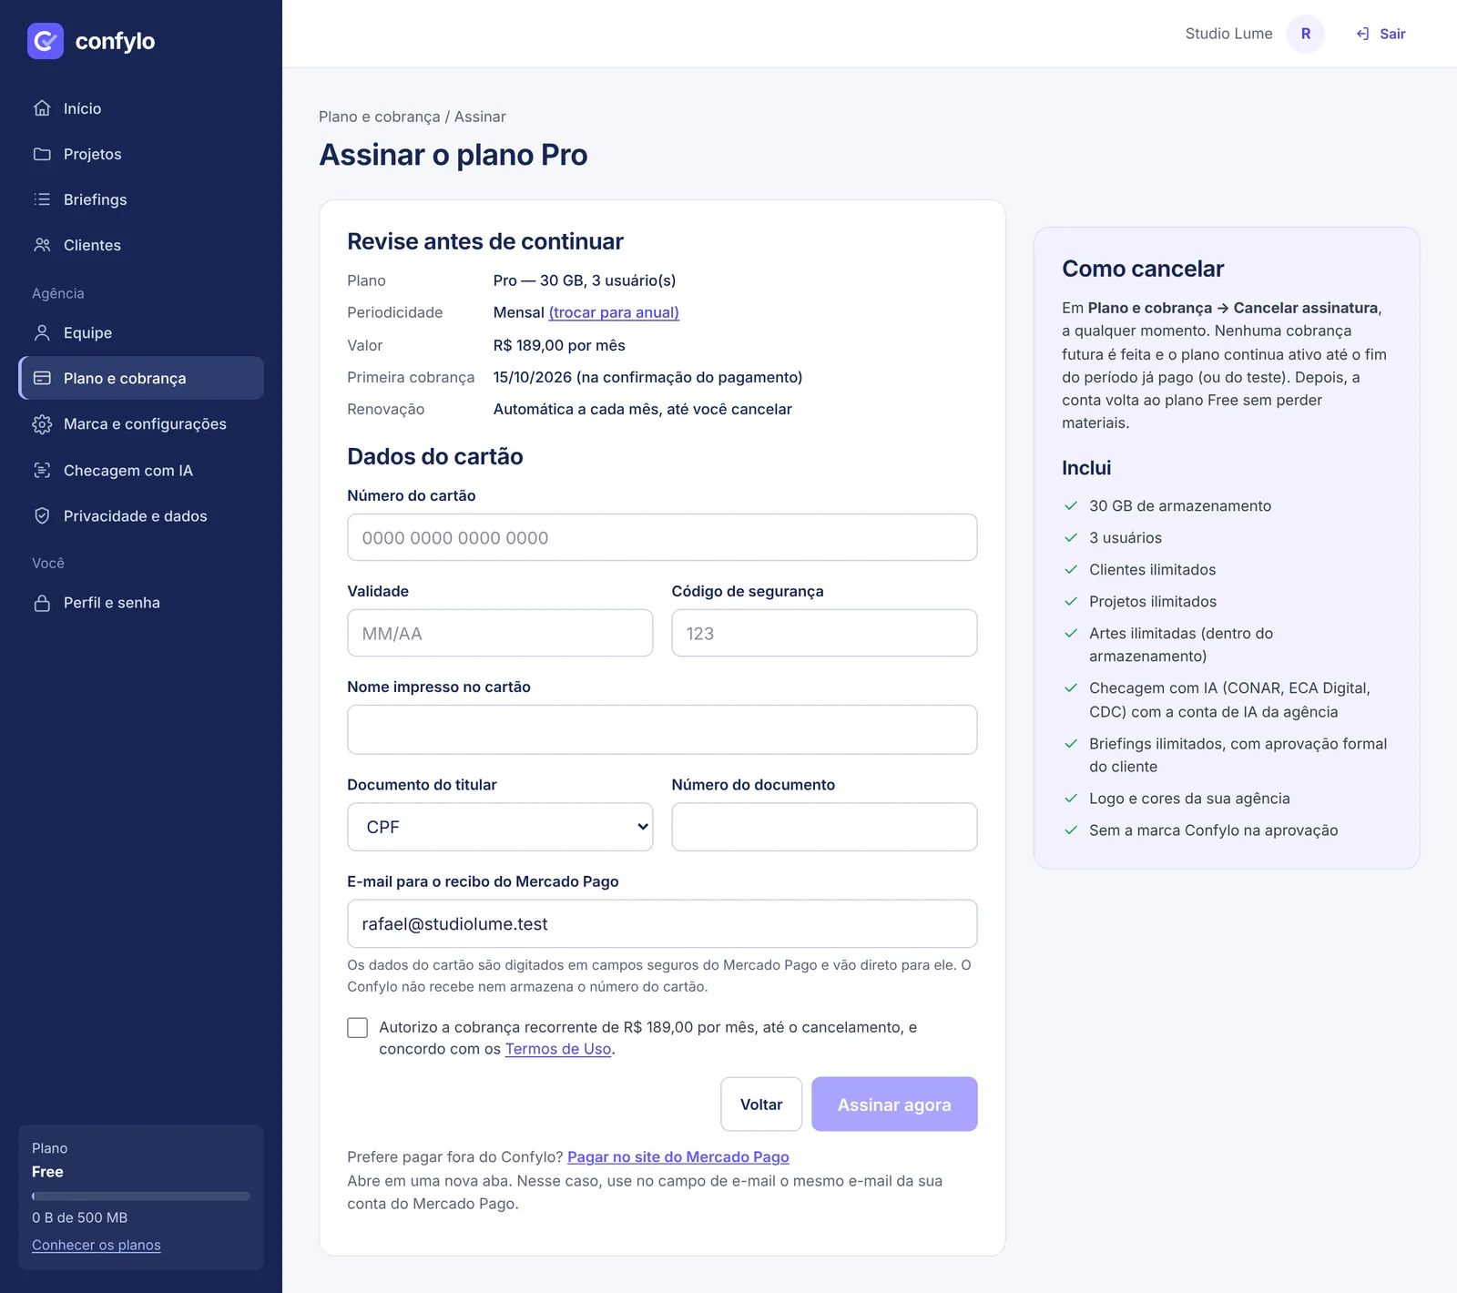The height and width of the screenshot is (1293, 1457).
Task: Open the Documento do titular CPF dropdown
Action: pos(500,827)
